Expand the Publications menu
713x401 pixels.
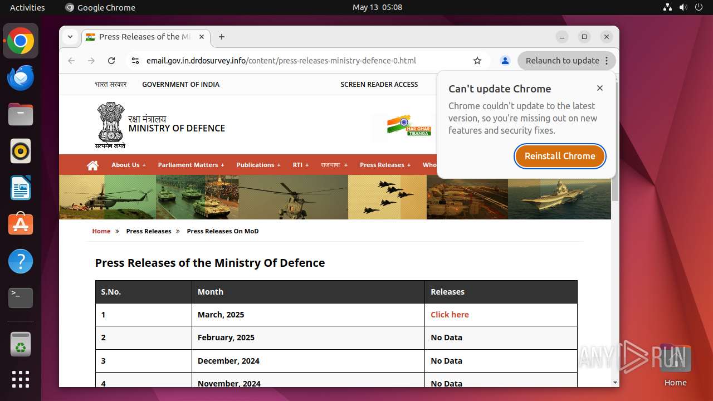(258, 165)
